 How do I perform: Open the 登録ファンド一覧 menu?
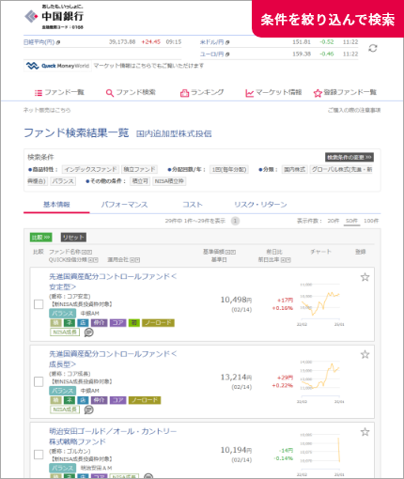point(345,92)
